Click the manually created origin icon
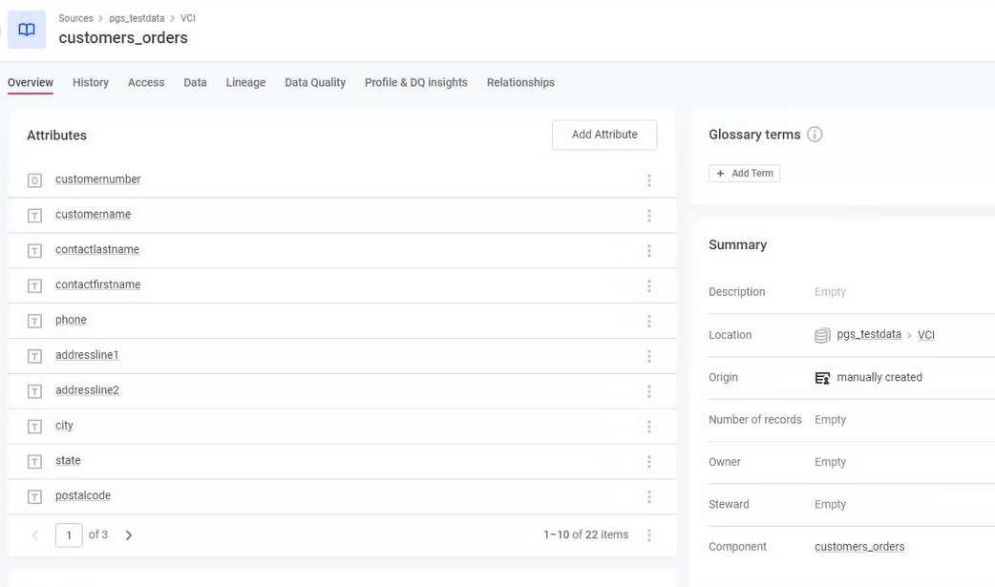This screenshot has height=587, width=995. click(822, 378)
